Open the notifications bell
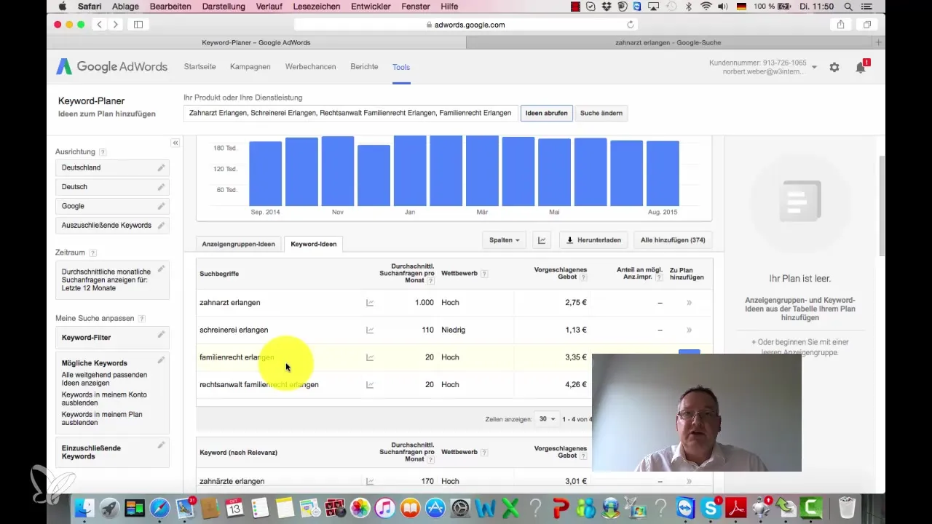The image size is (932, 524). [861, 67]
